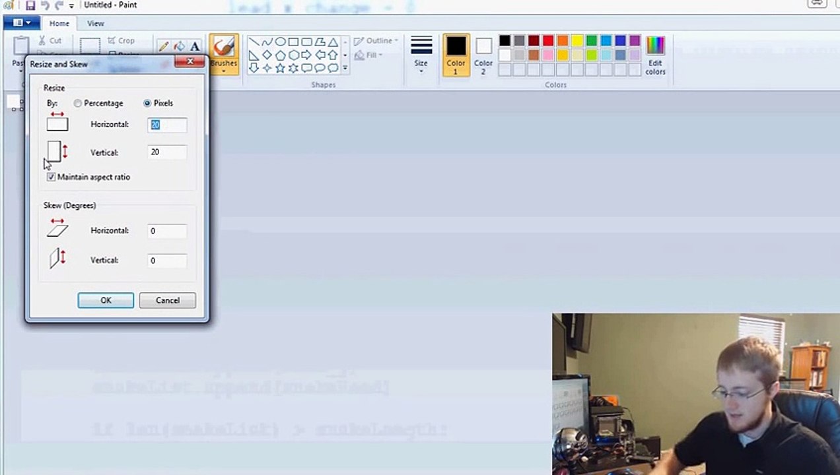Viewport: 840px width, 475px height.
Task: Toggle Maintain aspect ratio checkbox
Action: point(52,177)
